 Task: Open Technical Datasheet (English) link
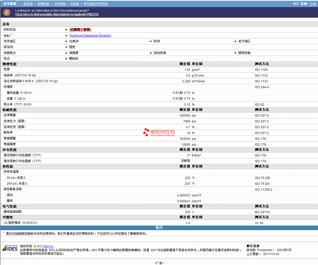[x=90, y=36]
